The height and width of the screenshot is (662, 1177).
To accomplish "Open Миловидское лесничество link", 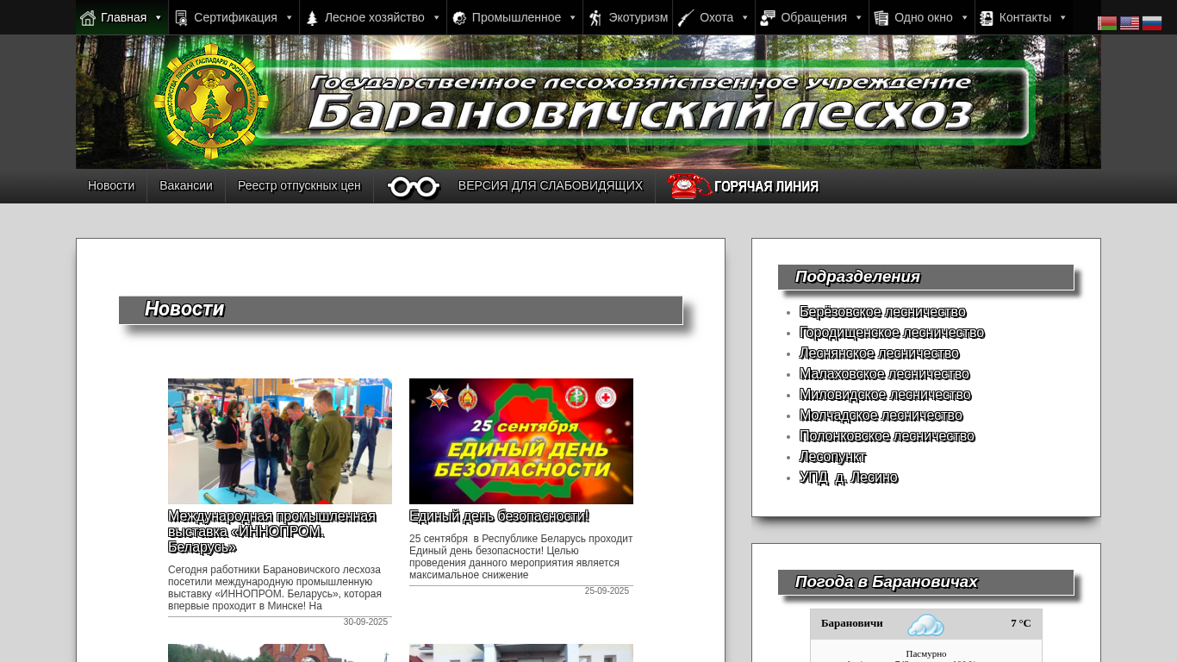I will 885,395.
